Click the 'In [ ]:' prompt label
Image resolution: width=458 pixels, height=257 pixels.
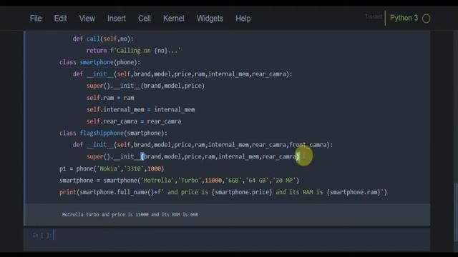(x=42, y=235)
